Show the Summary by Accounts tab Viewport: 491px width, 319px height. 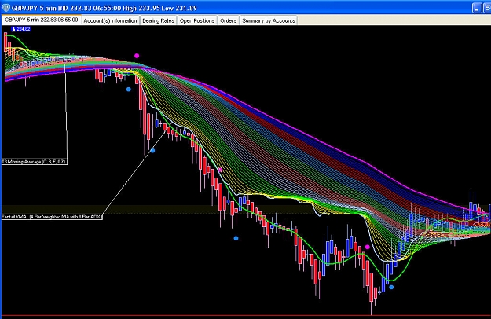coord(269,20)
